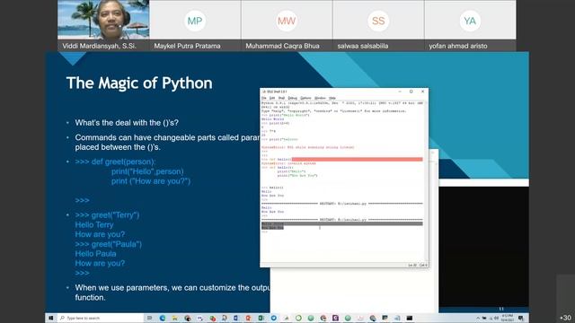This screenshot has height=323, width=575.
Task: Open the taskbar clock and date
Action: coord(507,318)
